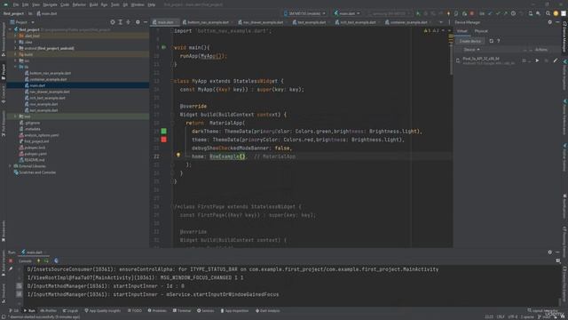Click the warnings indicator at editor top right
The image size is (568, 320).
pyautogui.click(x=432, y=31)
